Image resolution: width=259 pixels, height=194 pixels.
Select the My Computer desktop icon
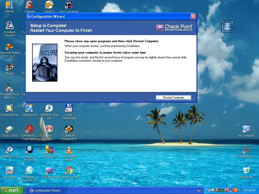point(246,131)
